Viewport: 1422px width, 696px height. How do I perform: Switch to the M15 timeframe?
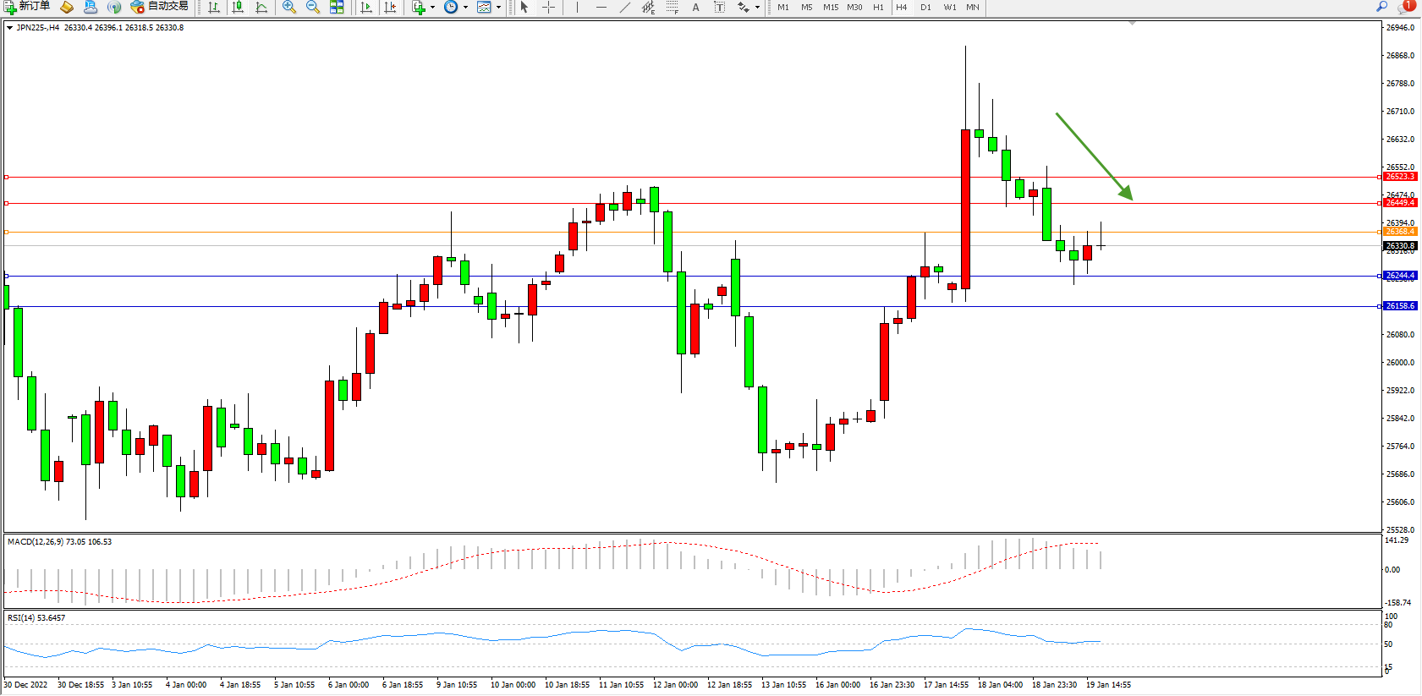click(831, 7)
